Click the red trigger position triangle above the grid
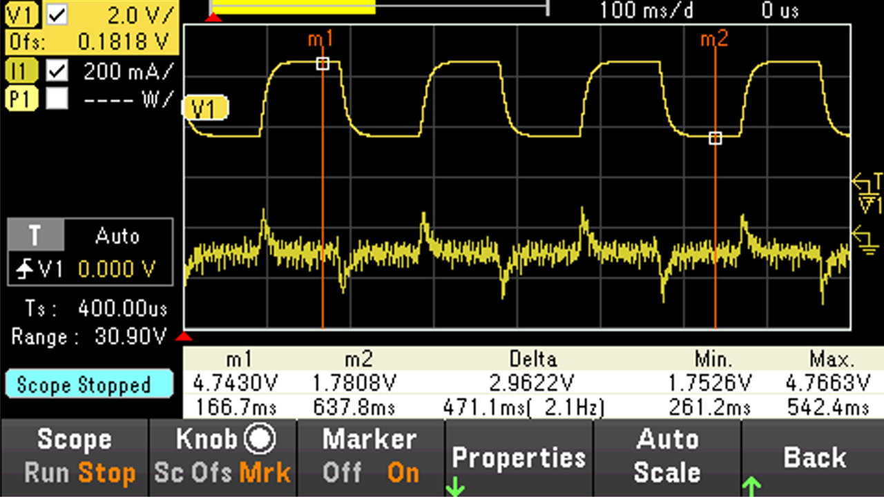The height and width of the screenshot is (497, 884). point(213,19)
